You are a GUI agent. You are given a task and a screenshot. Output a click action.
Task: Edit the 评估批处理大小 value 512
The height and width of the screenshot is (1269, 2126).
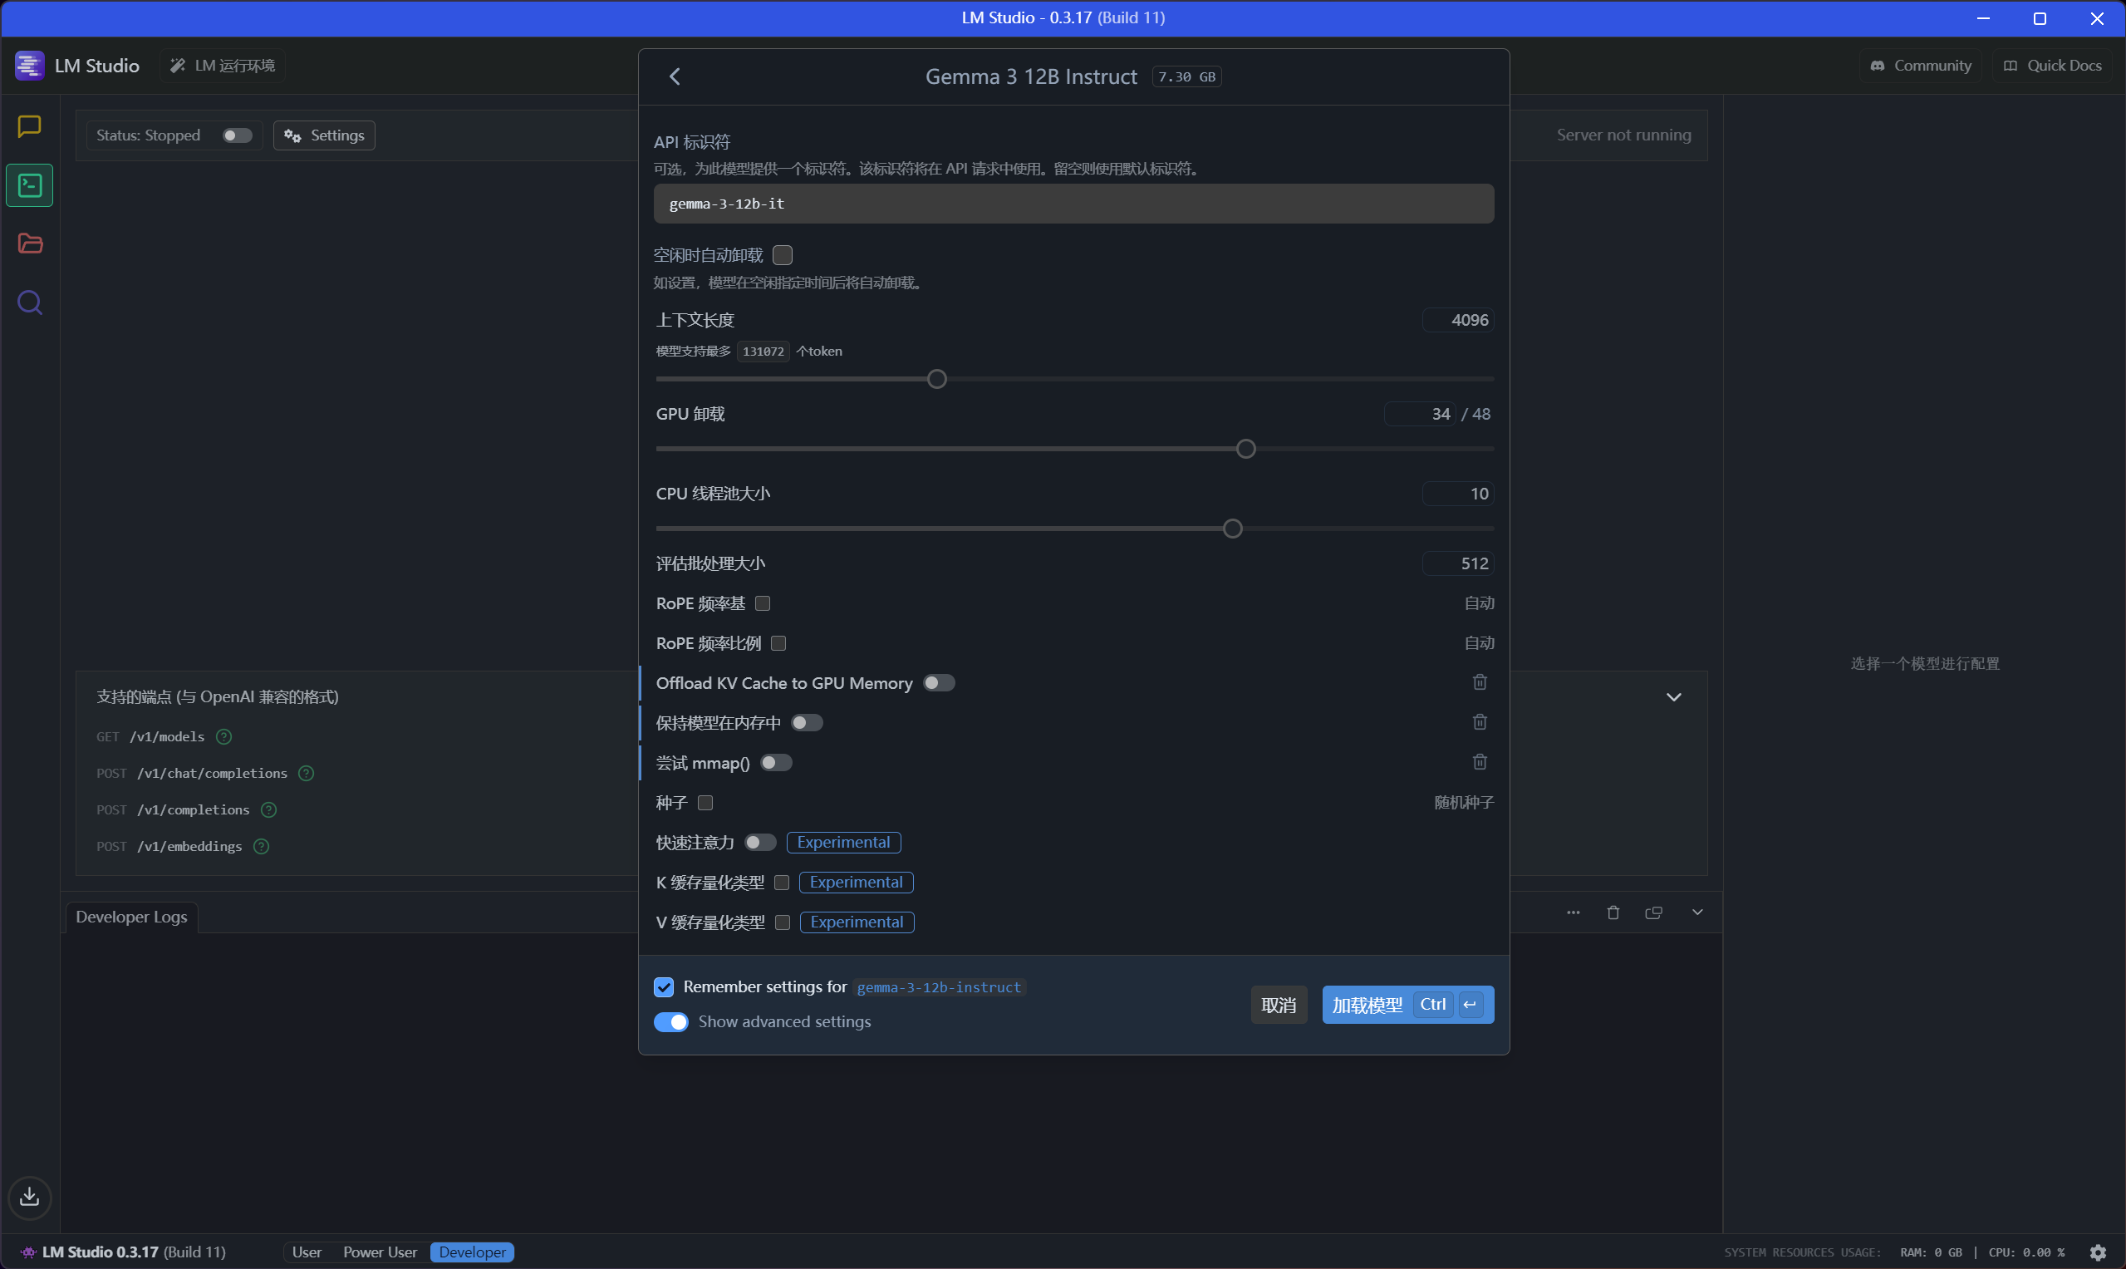1458,563
